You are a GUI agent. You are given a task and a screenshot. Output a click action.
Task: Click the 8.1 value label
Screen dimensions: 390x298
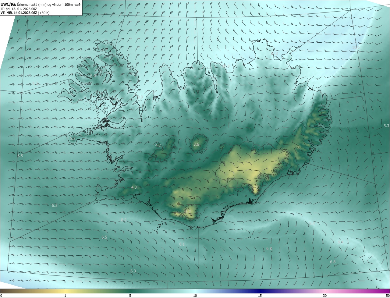[x=182, y=244]
